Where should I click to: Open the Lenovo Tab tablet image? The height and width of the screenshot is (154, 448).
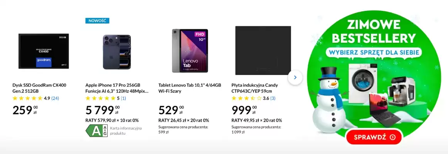pos(190,50)
